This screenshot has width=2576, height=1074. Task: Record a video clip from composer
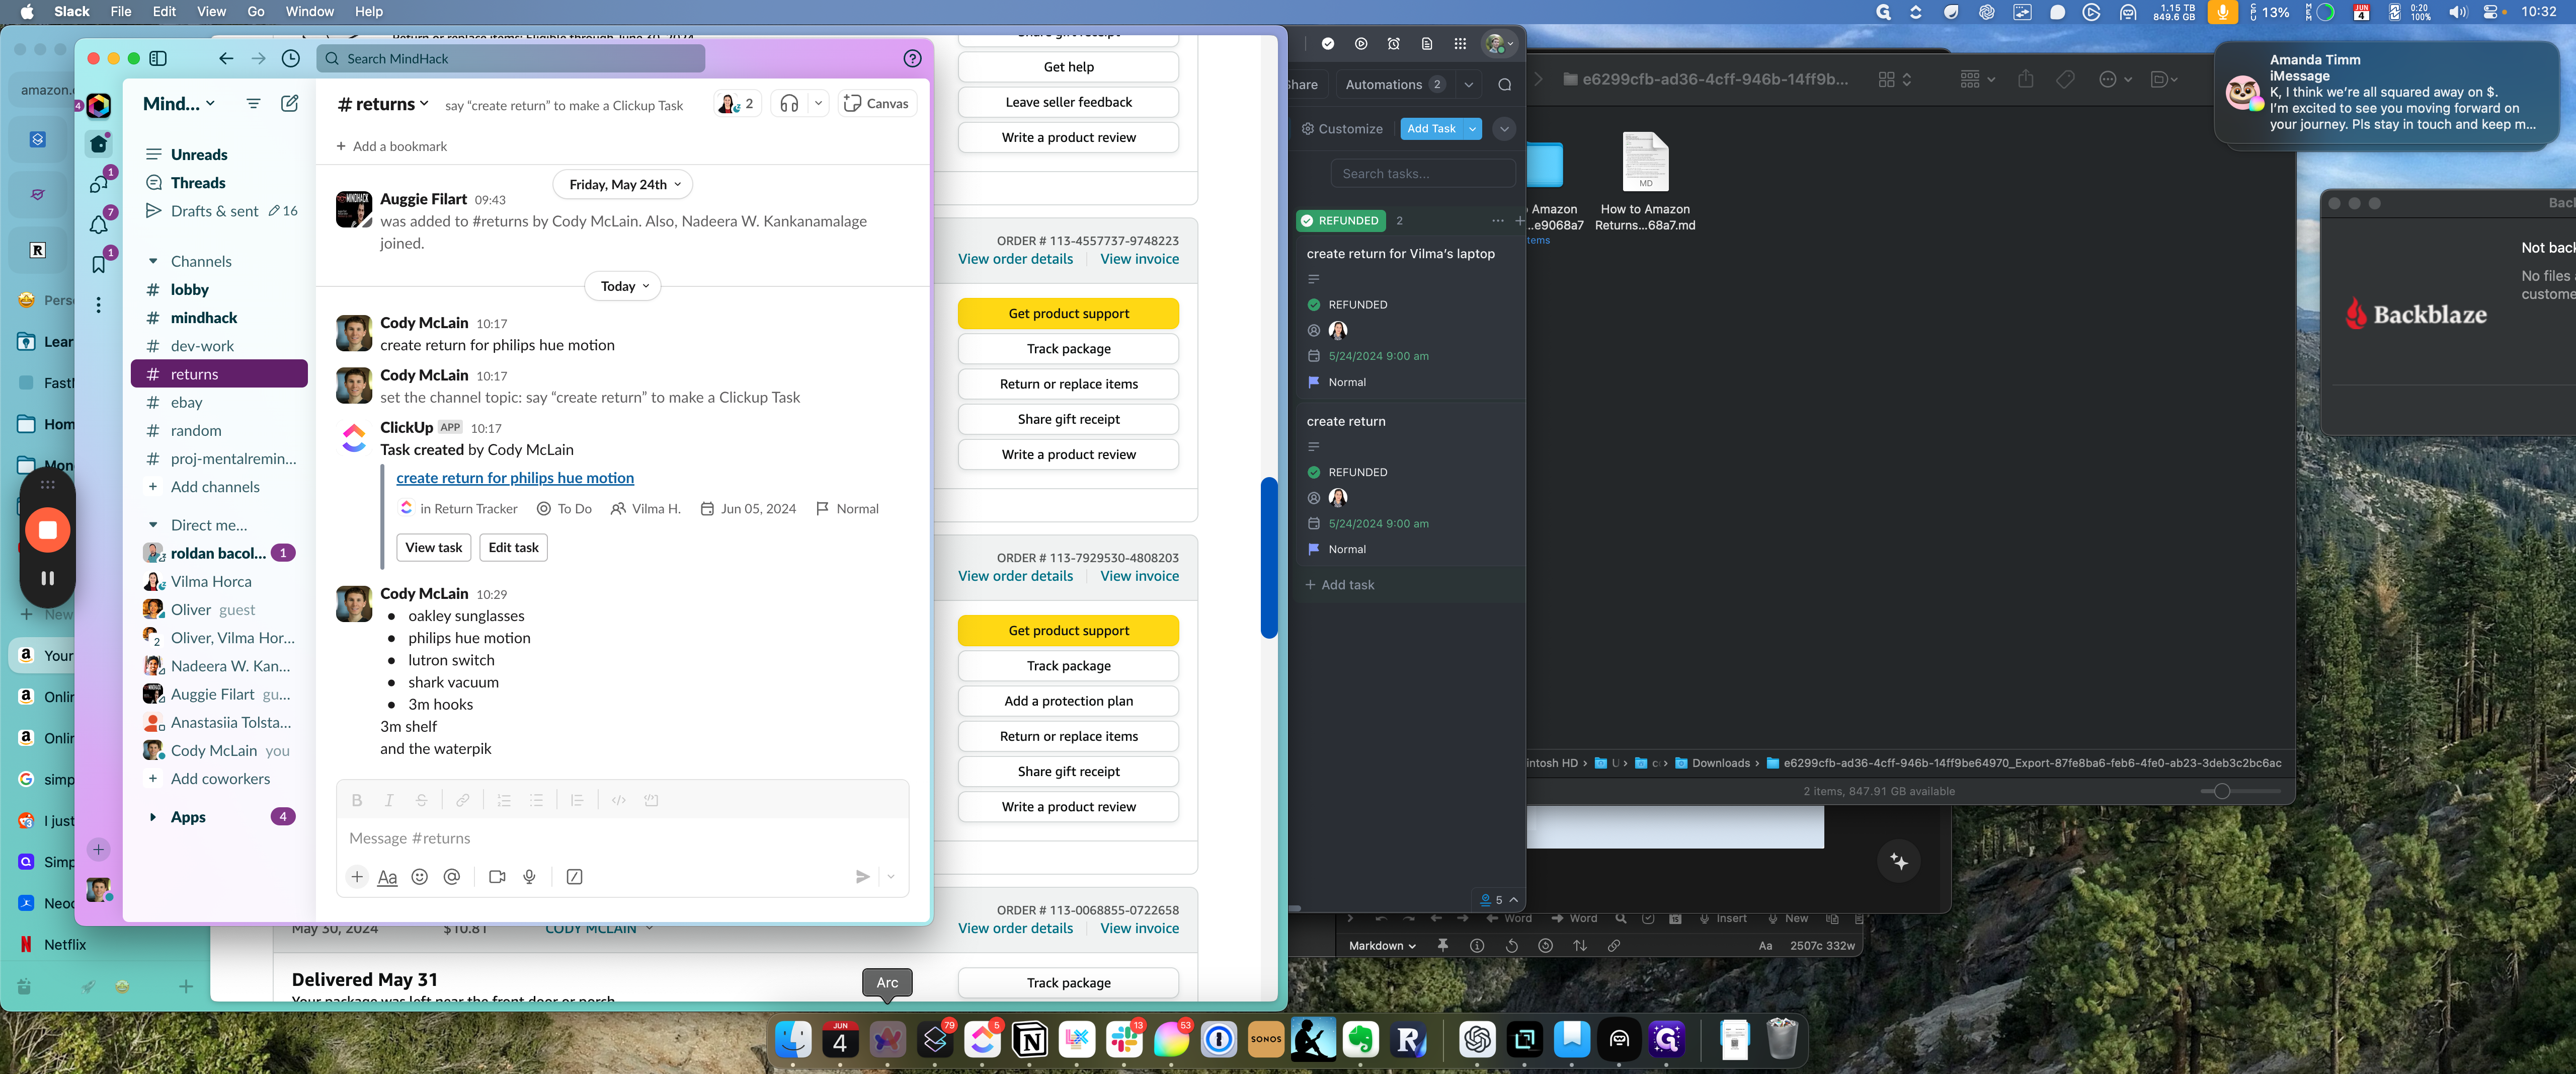[x=497, y=876]
